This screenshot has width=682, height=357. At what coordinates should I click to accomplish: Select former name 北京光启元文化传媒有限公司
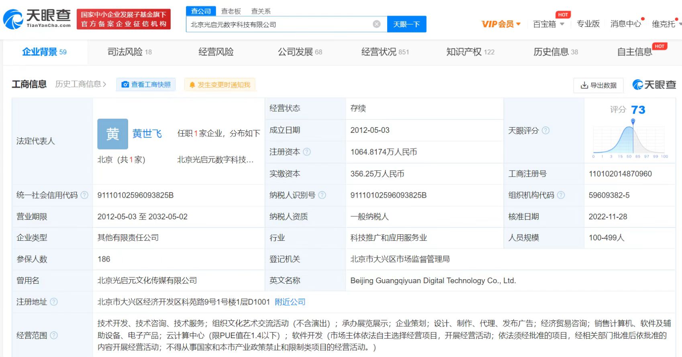coord(147,280)
